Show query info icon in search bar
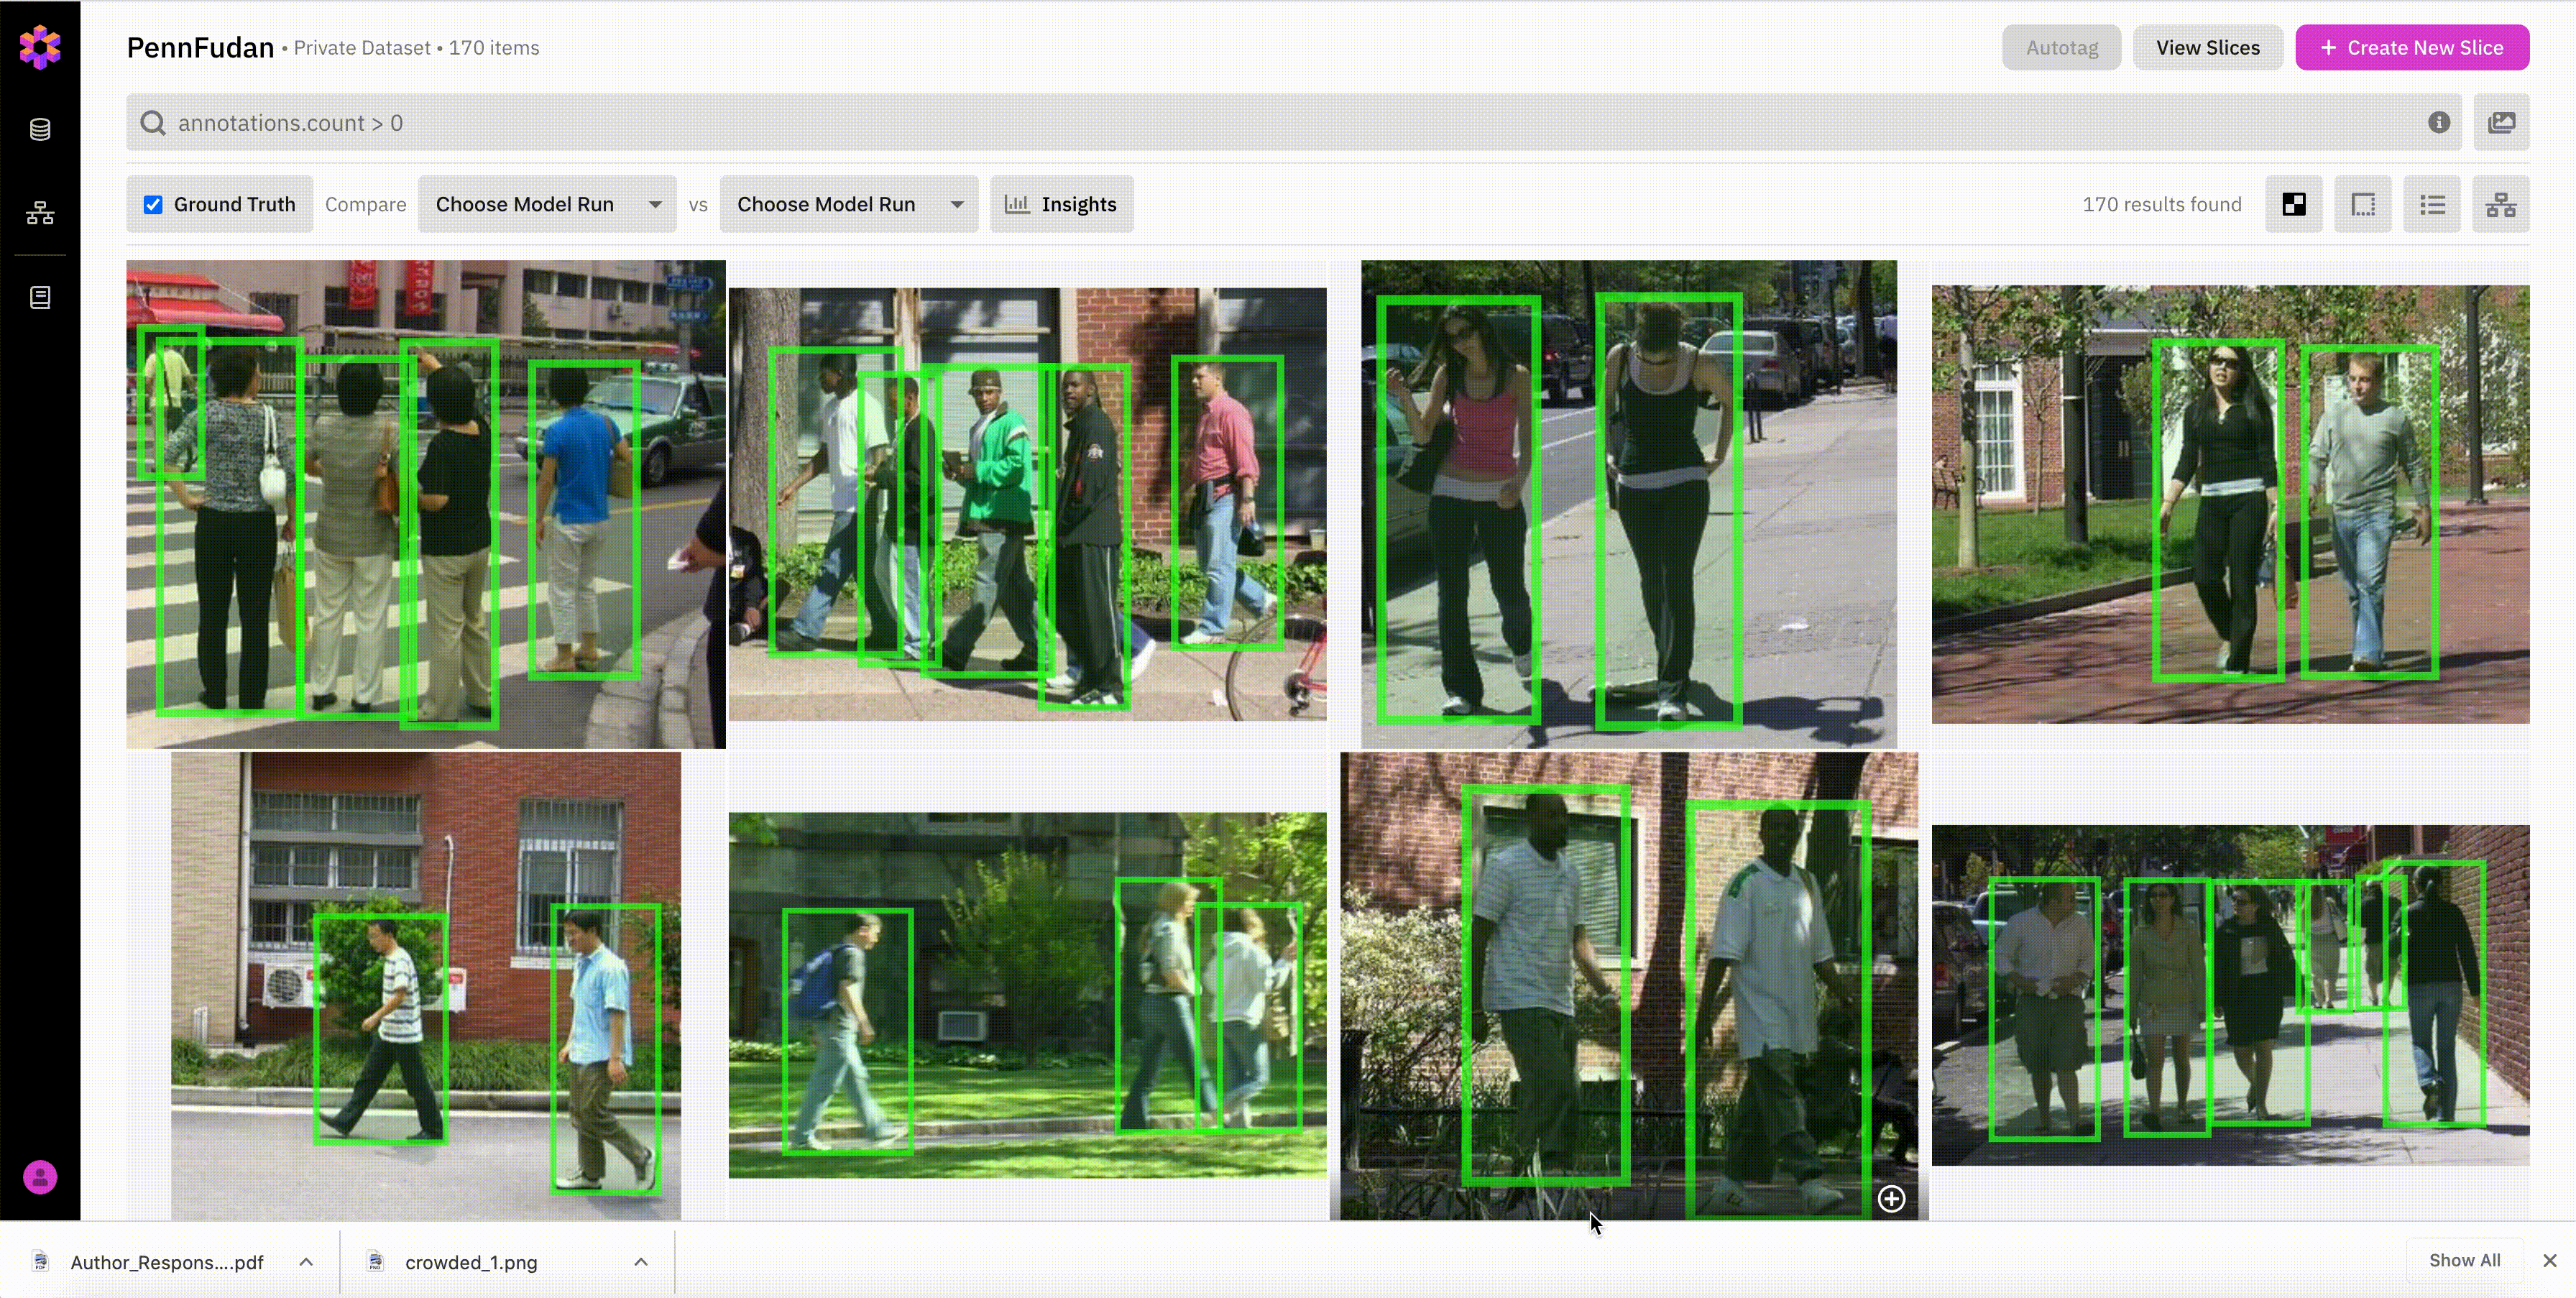Screen dimensions: 2576x1298 click(2439, 122)
